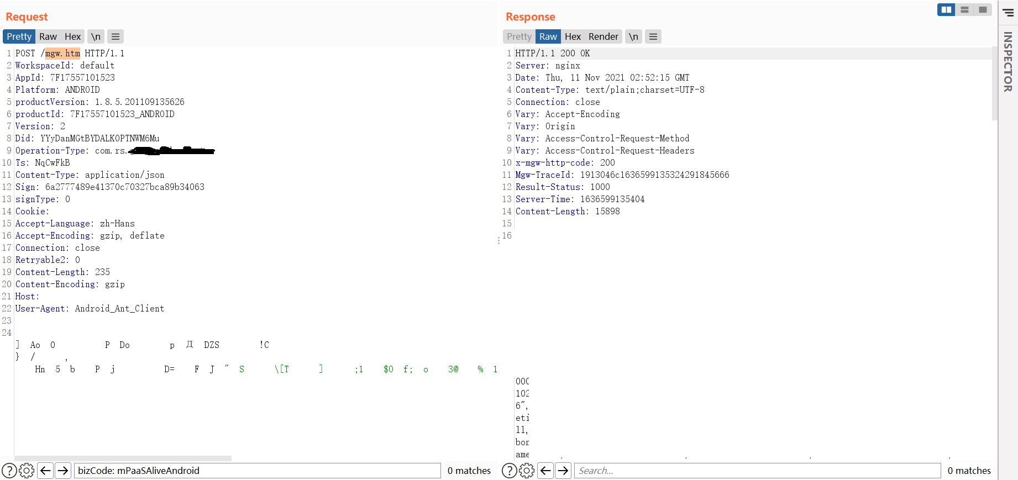
Task: Focus the Response search field
Action: tap(757, 471)
